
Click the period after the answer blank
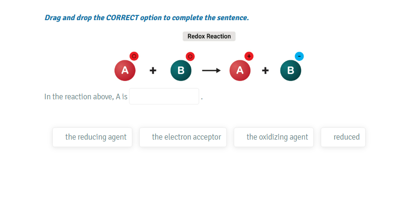[201, 98]
